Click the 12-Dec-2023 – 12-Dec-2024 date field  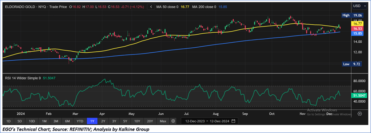tap(209, 121)
